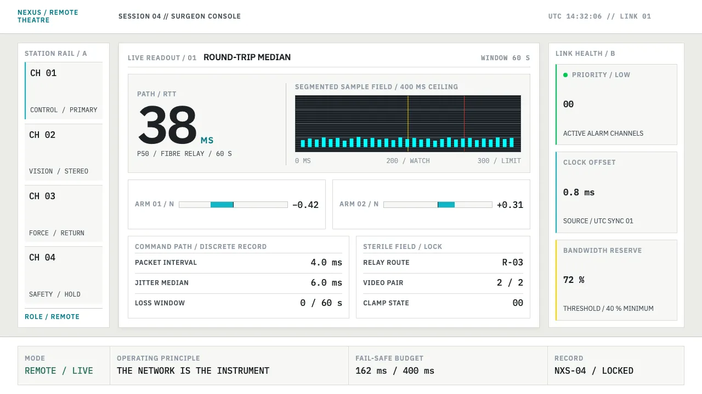702x394 pixels.
Task: Select the RELAY ROUTE R-03 value
Action: pyautogui.click(x=513, y=263)
